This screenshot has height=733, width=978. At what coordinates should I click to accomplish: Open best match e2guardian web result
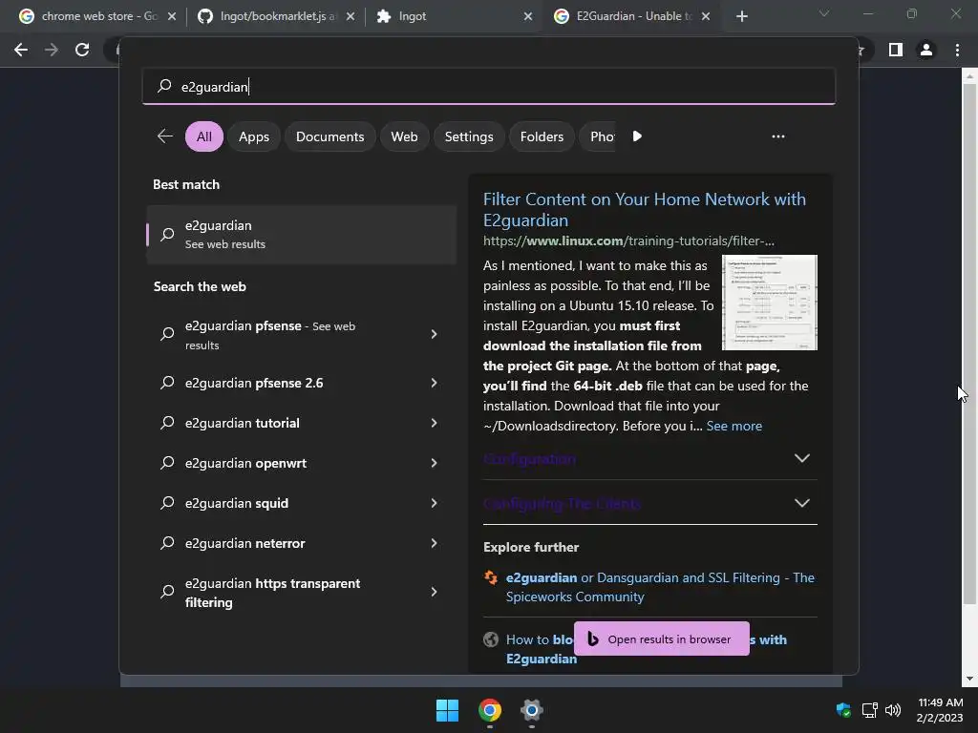click(x=301, y=235)
